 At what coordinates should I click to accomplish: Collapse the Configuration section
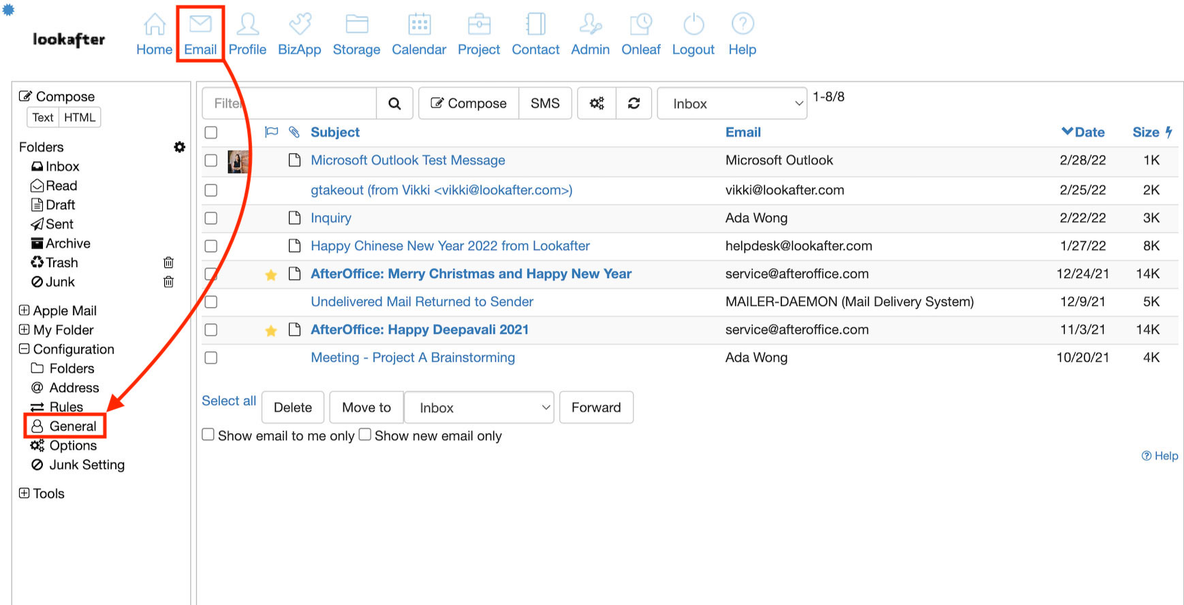tap(24, 349)
